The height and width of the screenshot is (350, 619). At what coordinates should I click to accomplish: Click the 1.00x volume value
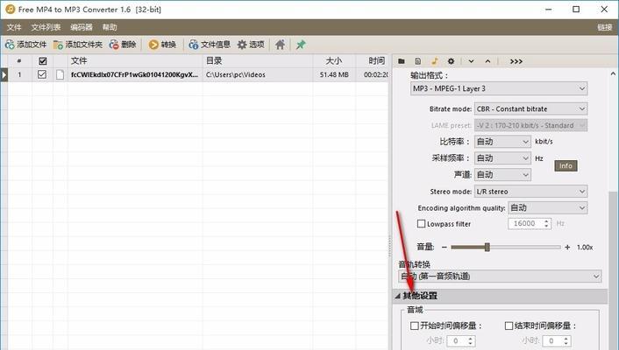coord(585,247)
